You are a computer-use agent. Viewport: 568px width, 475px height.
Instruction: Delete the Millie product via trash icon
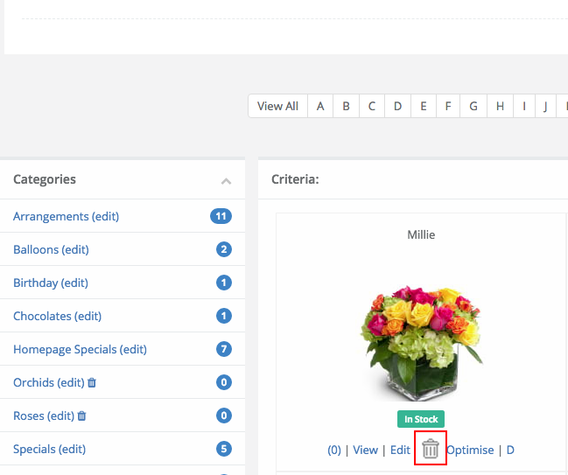[431, 449]
